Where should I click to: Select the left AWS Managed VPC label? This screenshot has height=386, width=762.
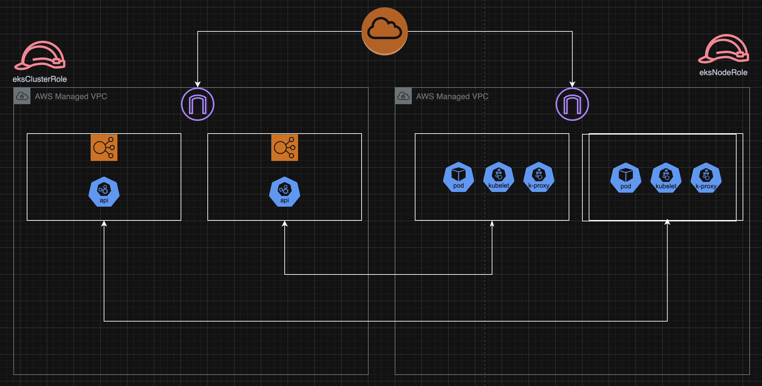(x=71, y=96)
